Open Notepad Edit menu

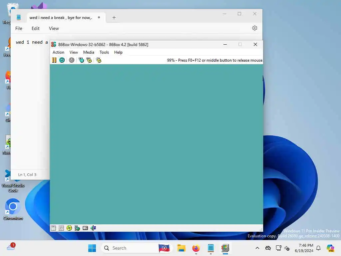tap(35, 29)
